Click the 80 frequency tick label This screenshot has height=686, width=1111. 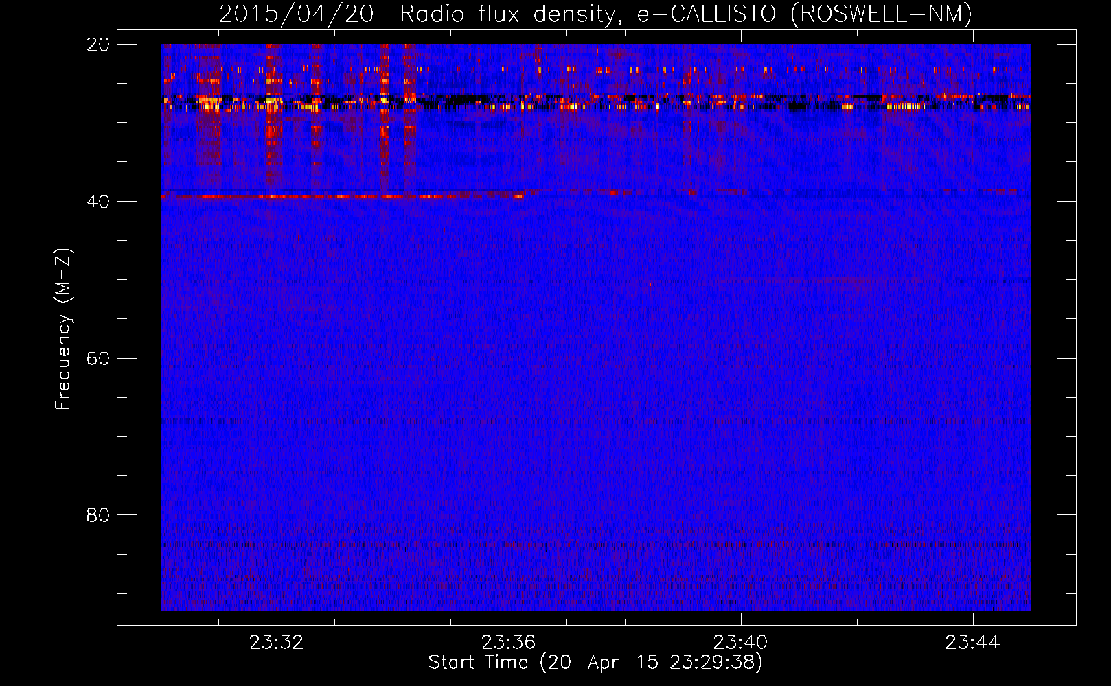98,515
